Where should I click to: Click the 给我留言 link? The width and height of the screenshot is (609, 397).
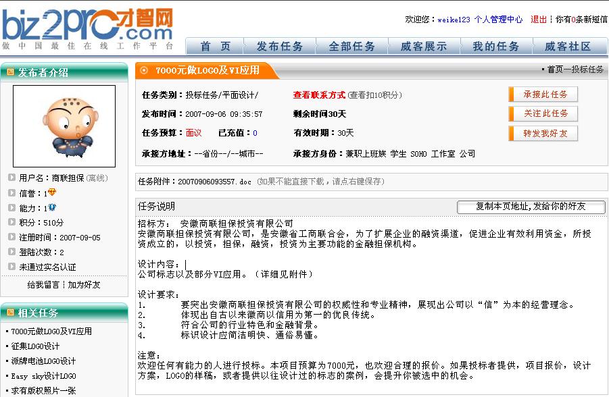click(x=43, y=285)
